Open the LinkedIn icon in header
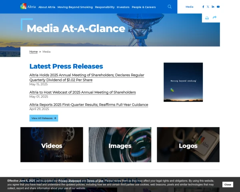Screen dimensions: 240x192 pyautogui.click(x=213, y=6)
